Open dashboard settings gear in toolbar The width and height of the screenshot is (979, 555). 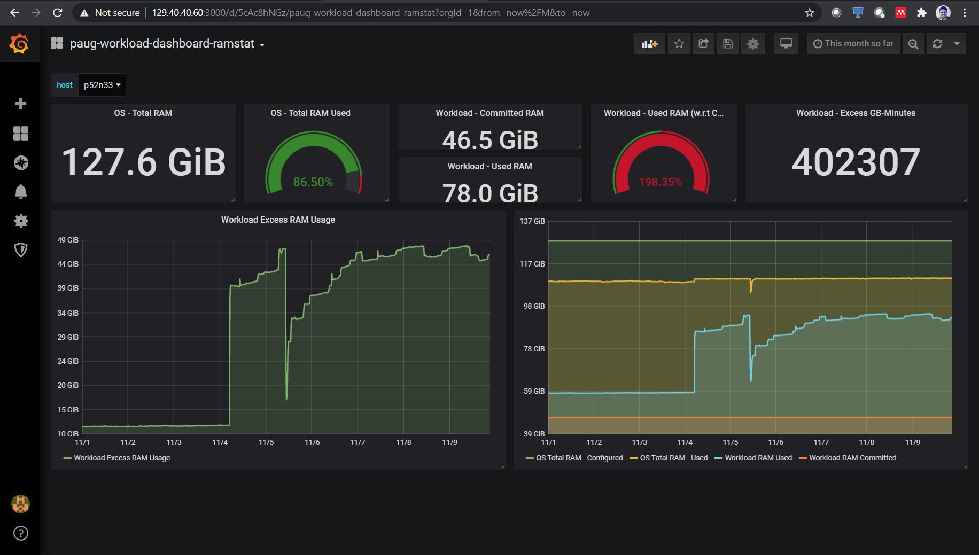coord(753,44)
